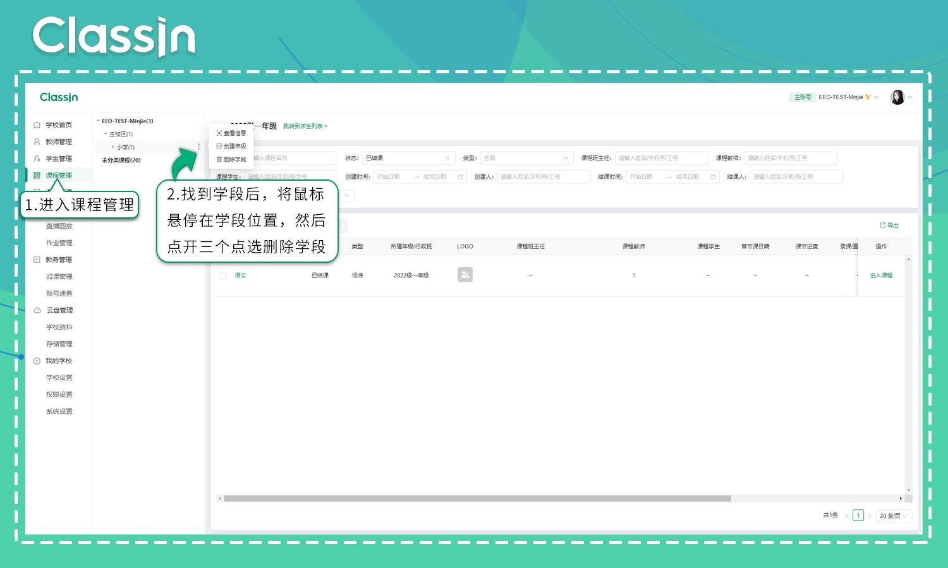Screen dimensions: 948x568
Task: Click the default LOGO image of 语文 course
Action: (x=465, y=275)
